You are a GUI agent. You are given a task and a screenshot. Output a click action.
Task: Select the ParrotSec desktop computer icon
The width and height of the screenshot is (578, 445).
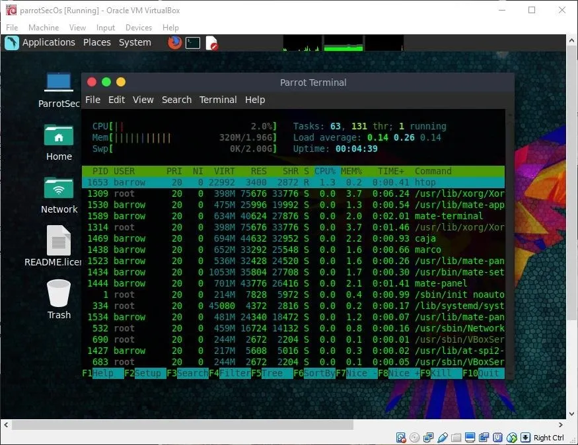click(59, 90)
